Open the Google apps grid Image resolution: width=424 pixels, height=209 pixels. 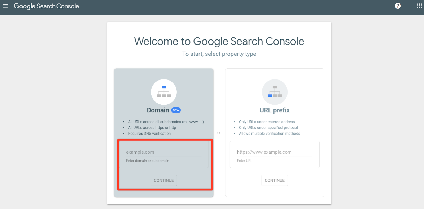[419, 6]
